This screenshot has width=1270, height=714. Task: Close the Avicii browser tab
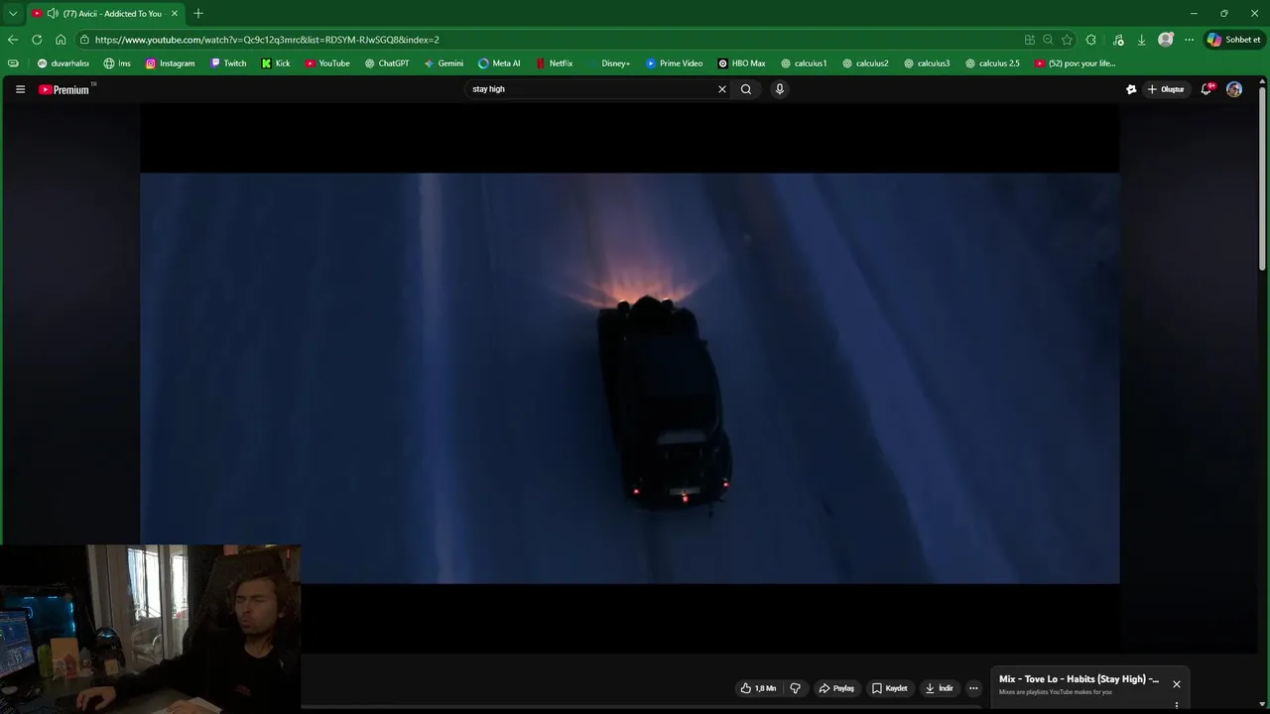[175, 14]
